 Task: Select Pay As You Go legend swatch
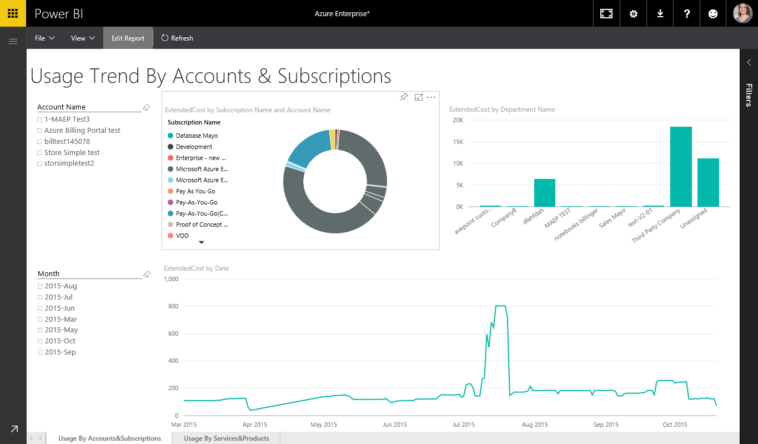coord(170,191)
